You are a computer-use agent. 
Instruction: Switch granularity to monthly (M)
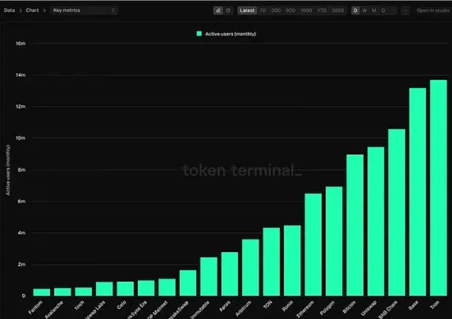click(x=374, y=11)
